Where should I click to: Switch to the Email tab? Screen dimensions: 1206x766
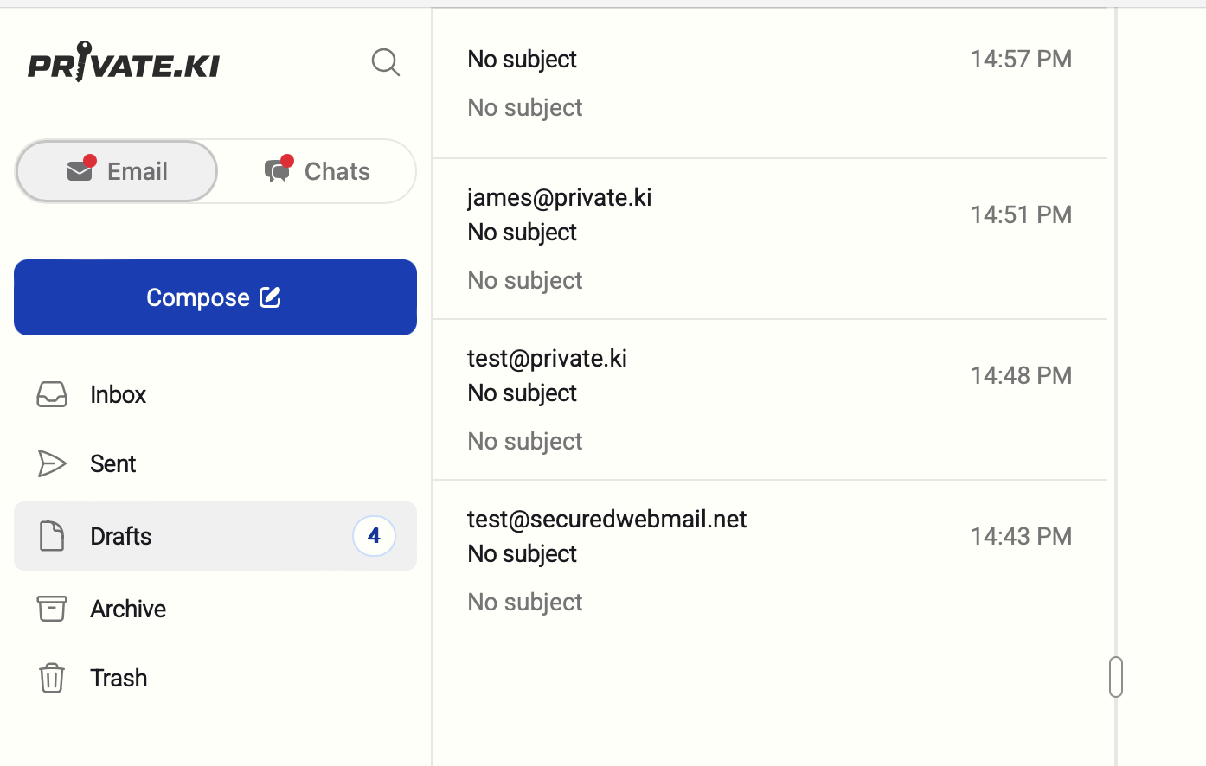pyautogui.click(x=118, y=171)
